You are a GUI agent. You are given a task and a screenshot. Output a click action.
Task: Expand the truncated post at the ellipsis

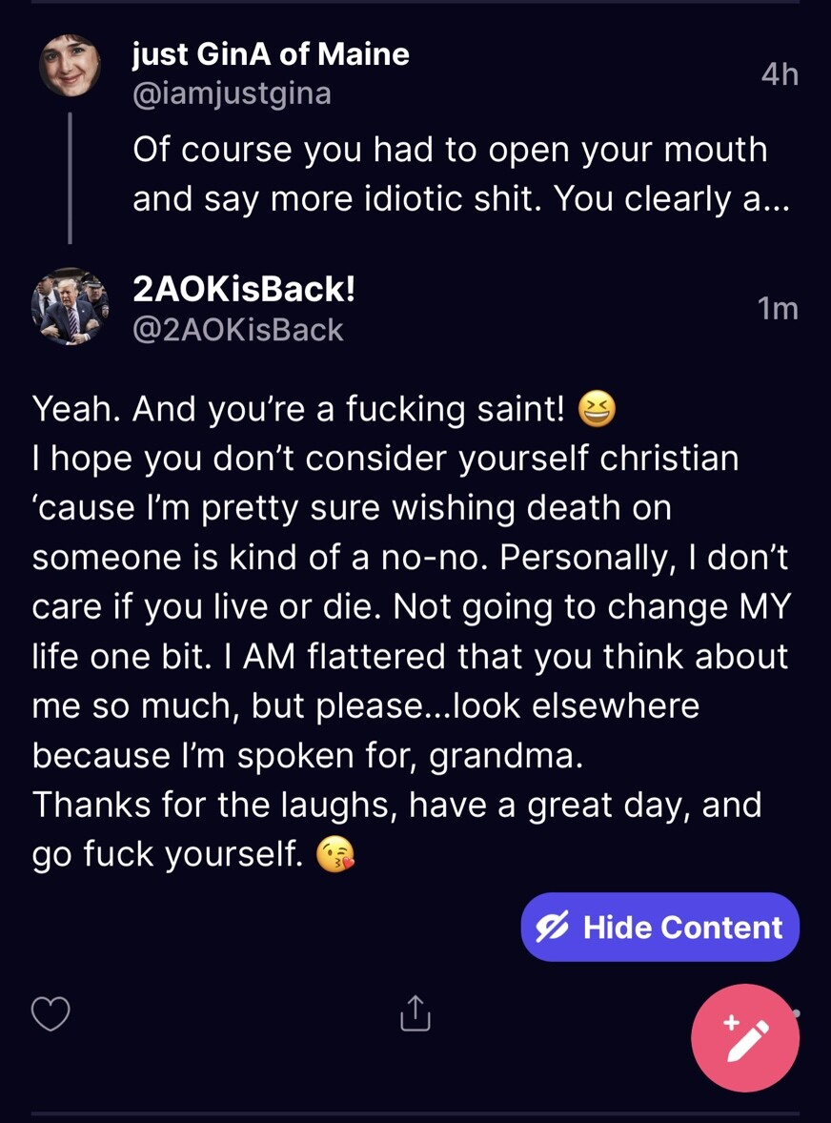776,198
